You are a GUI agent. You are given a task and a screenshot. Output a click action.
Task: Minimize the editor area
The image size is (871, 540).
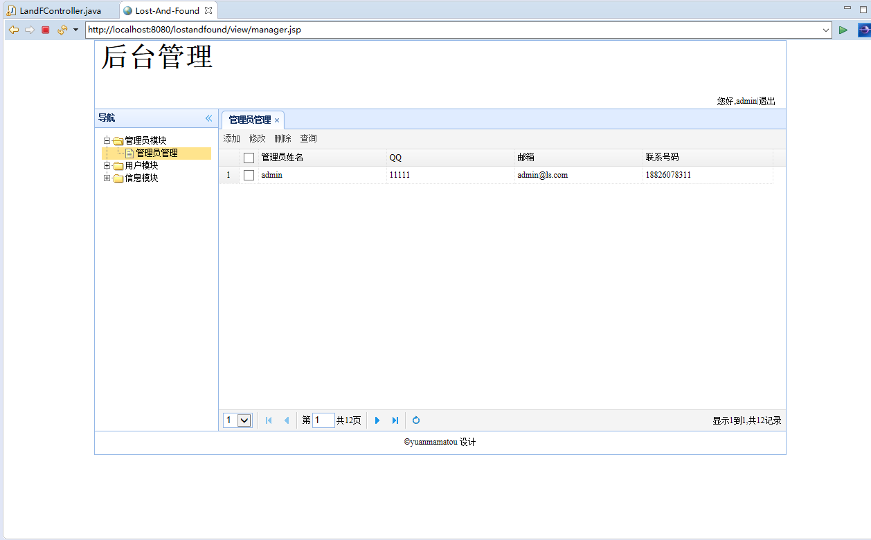[847, 8]
